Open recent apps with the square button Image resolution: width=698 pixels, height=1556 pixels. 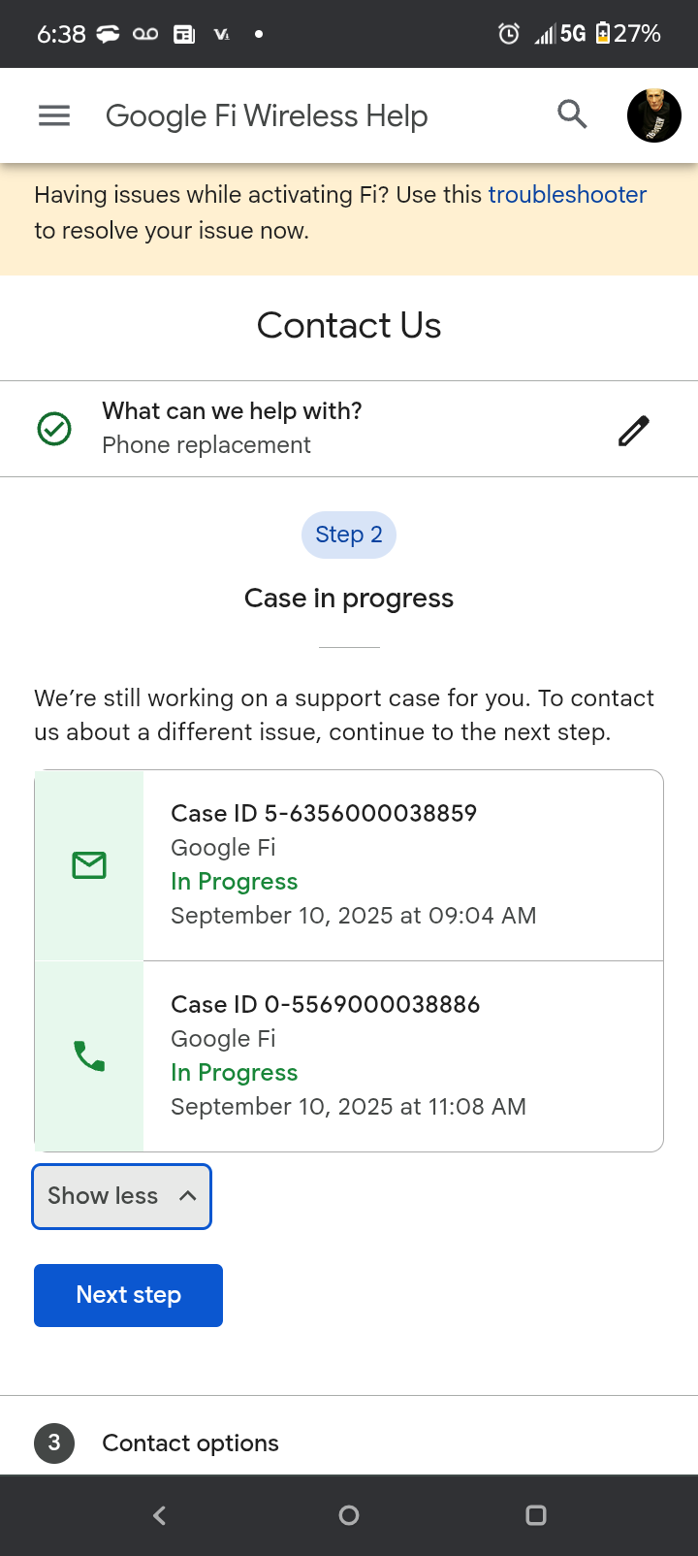point(535,1515)
